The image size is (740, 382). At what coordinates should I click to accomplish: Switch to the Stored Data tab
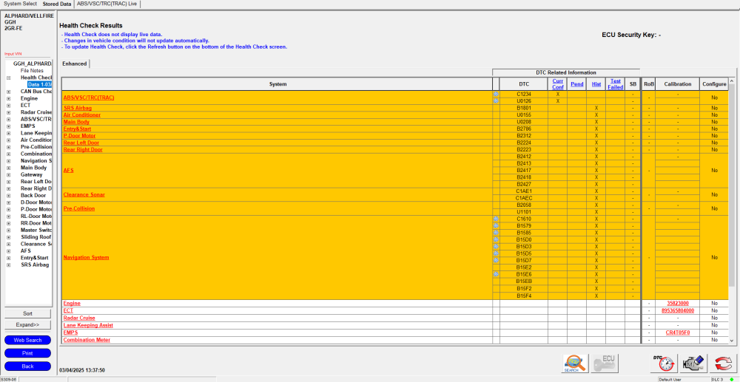tap(57, 4)
